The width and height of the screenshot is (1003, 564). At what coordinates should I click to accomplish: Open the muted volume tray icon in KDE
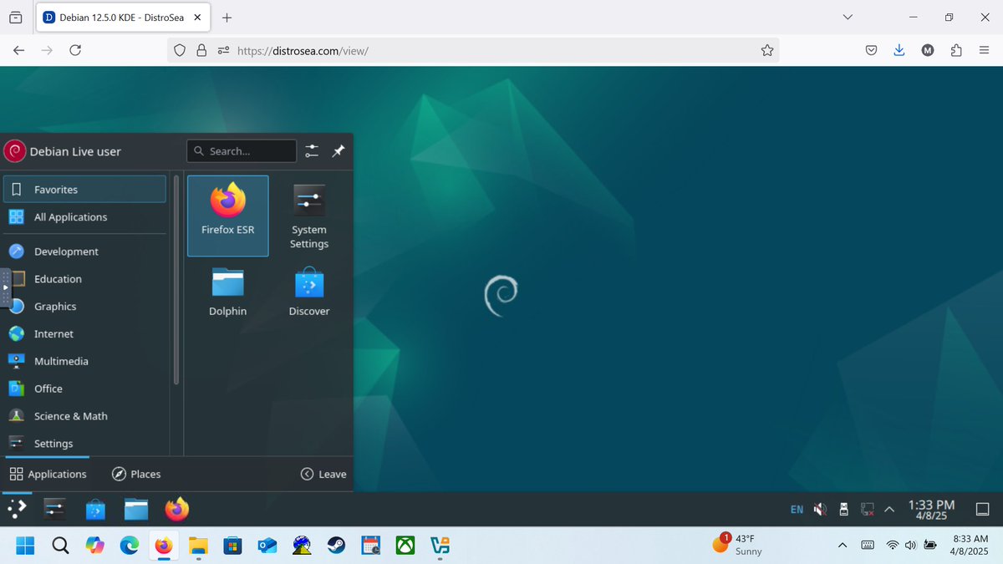[821, 509]
